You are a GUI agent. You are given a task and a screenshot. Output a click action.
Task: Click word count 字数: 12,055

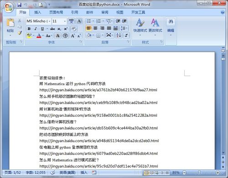tap(36, 173)
